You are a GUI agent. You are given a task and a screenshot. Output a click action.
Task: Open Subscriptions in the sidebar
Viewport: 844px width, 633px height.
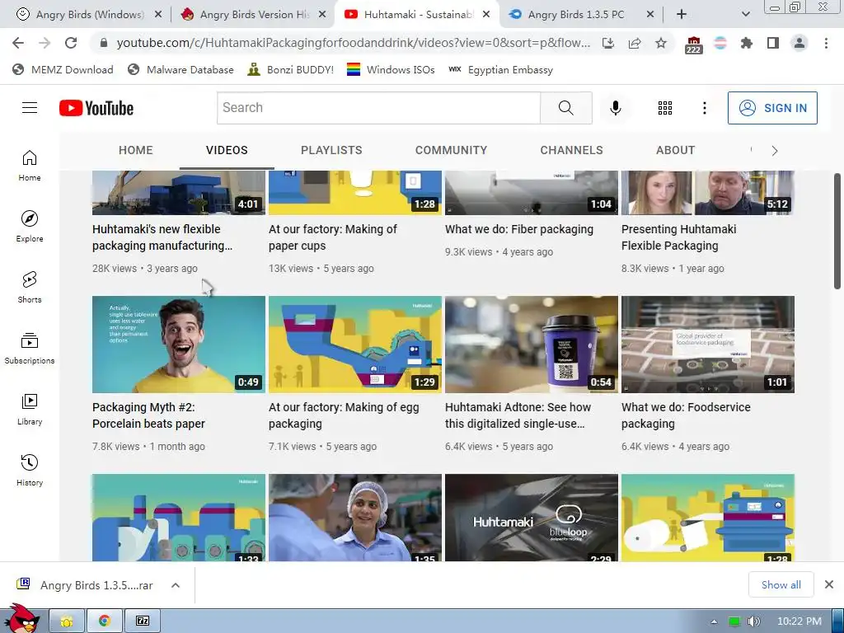click(x=30, y=349)
